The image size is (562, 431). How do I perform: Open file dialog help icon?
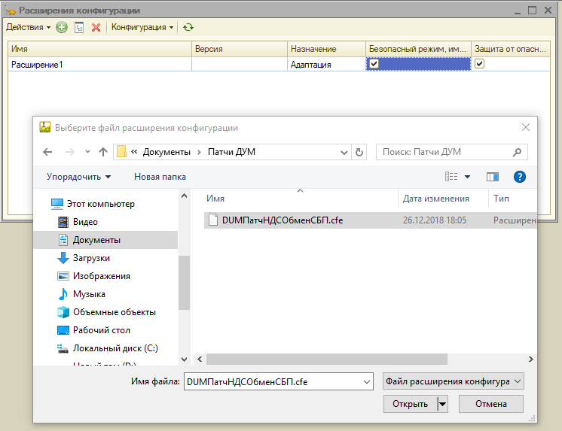519,177
